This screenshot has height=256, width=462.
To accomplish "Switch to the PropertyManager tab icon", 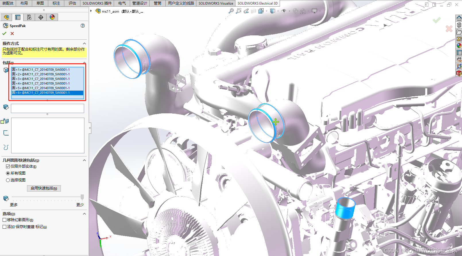I will pos(18,17).
